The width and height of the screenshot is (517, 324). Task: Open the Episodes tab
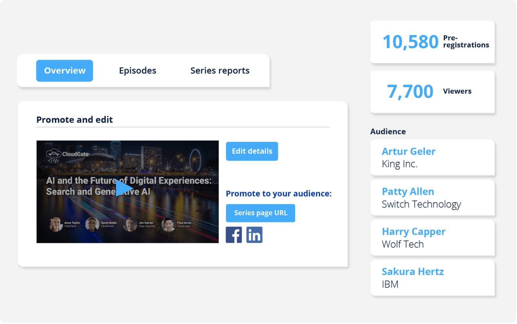[x=138, y=71]
